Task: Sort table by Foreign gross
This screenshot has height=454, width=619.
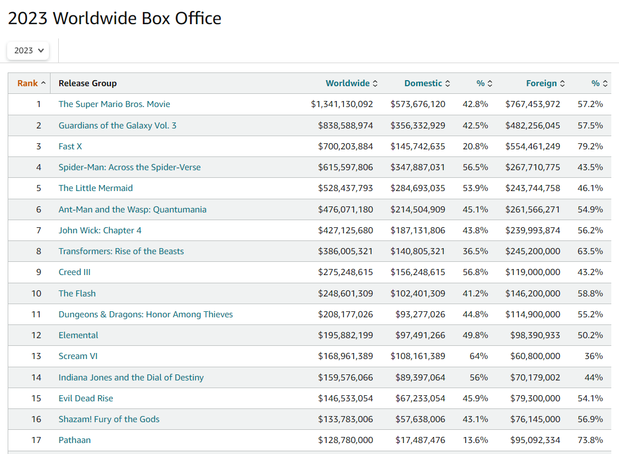Action: pyautogui.click(x=545, y=83)
